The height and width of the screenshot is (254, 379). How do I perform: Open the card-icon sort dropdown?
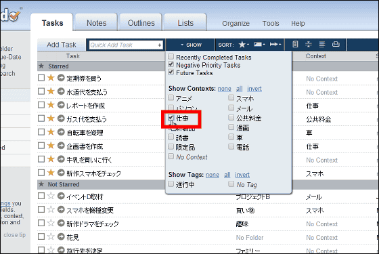259,45
